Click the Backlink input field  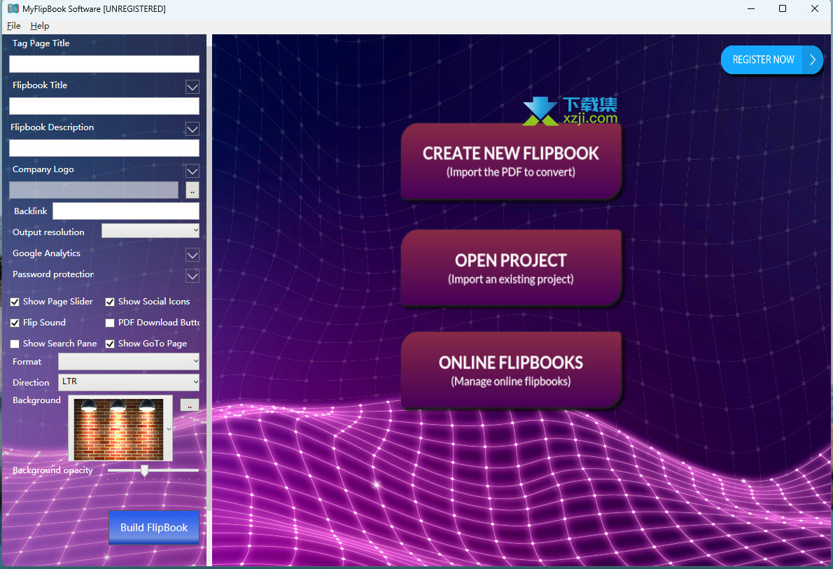[x=126, y=211]
